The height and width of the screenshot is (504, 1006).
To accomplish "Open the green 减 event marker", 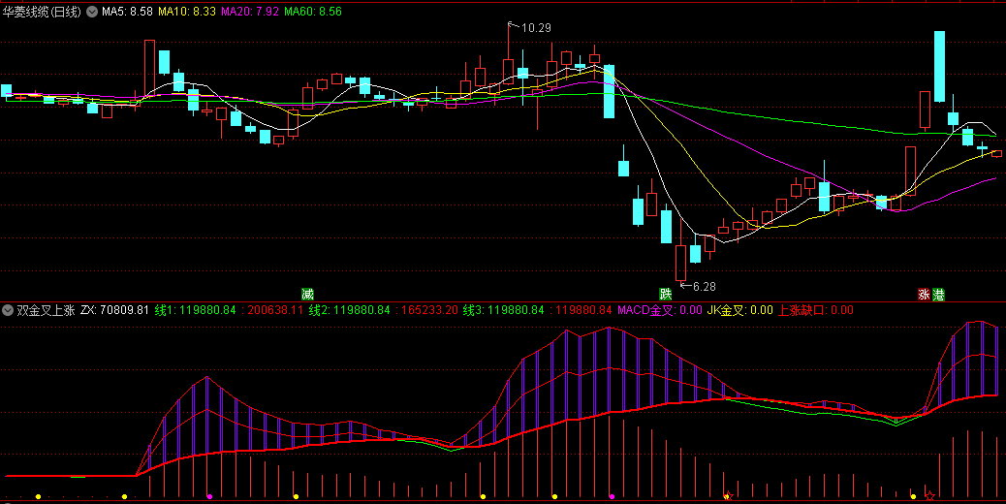I will pyautogui.click(x=308, y=295).
